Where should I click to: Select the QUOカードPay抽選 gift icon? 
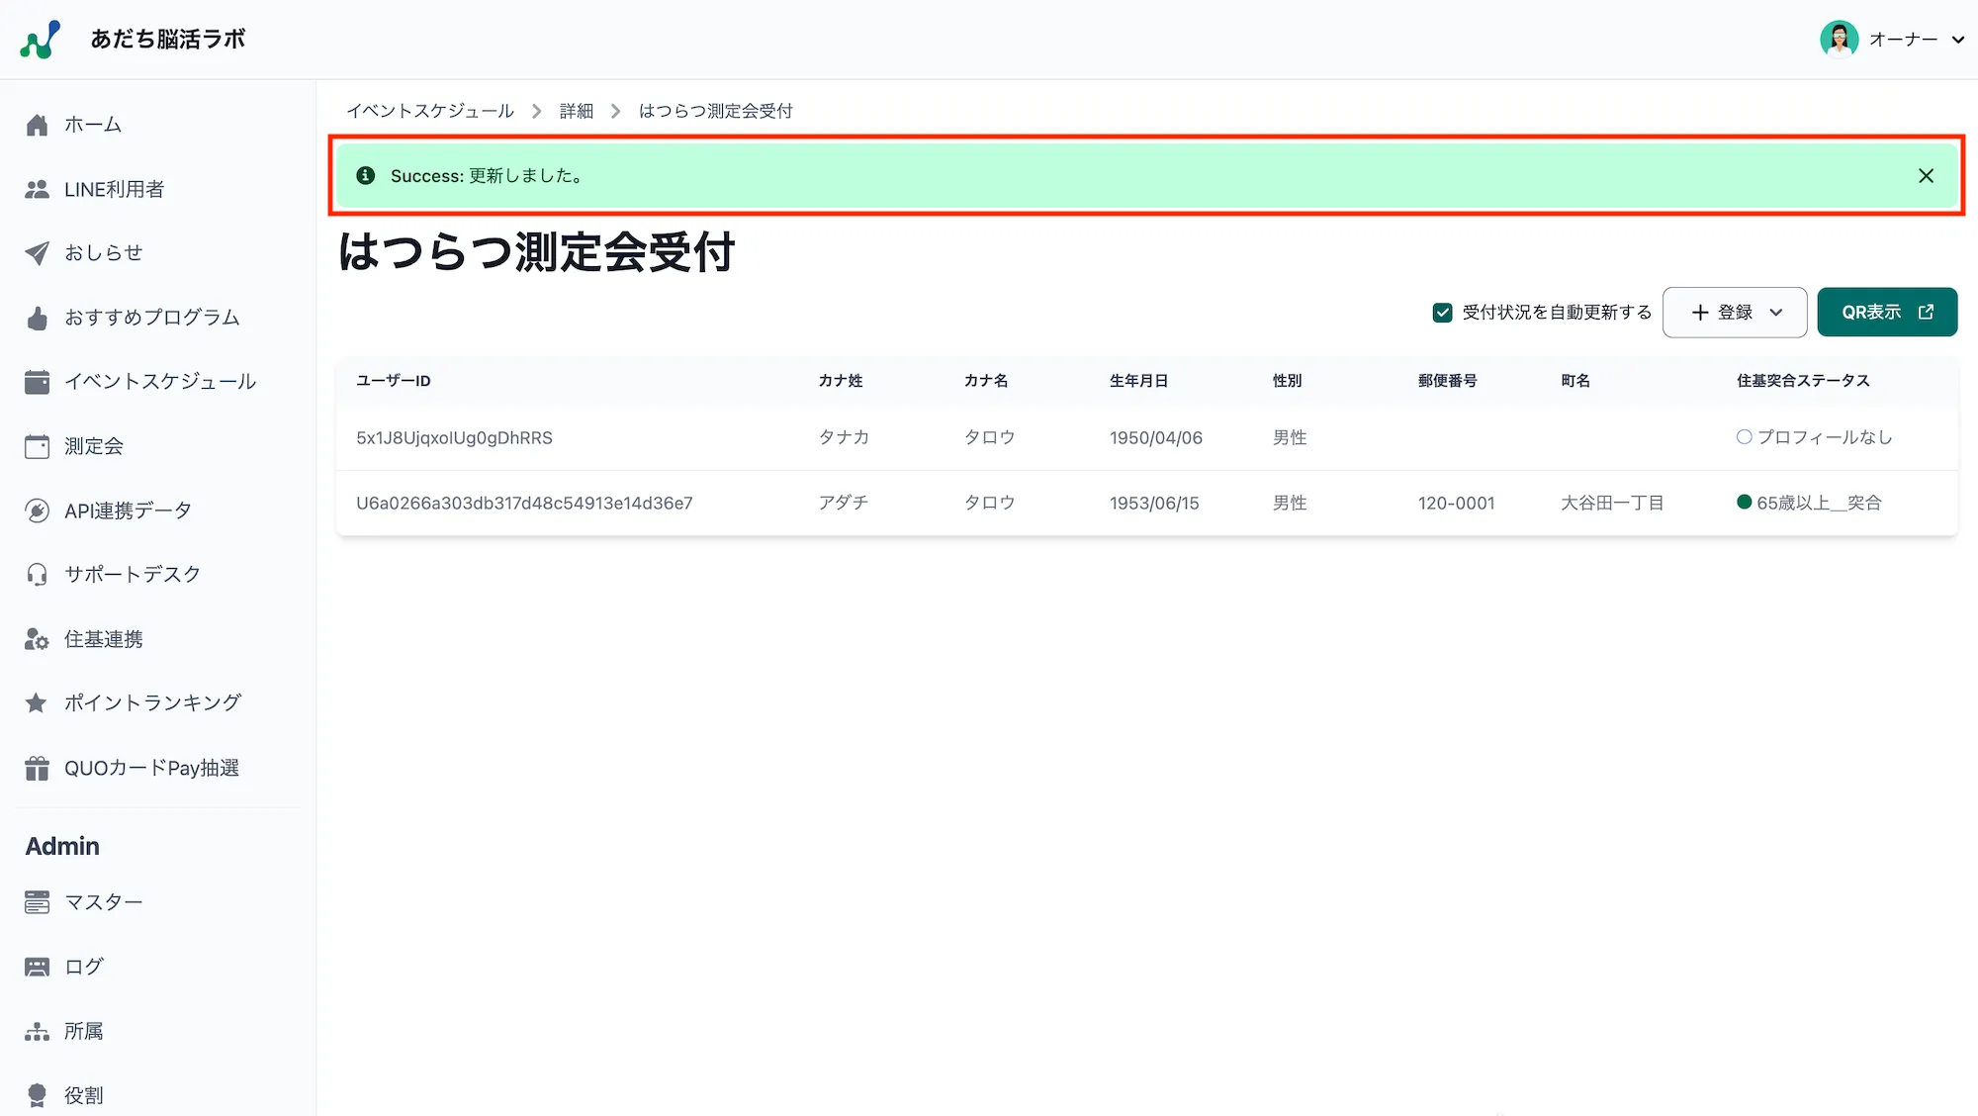click(37, 767)
